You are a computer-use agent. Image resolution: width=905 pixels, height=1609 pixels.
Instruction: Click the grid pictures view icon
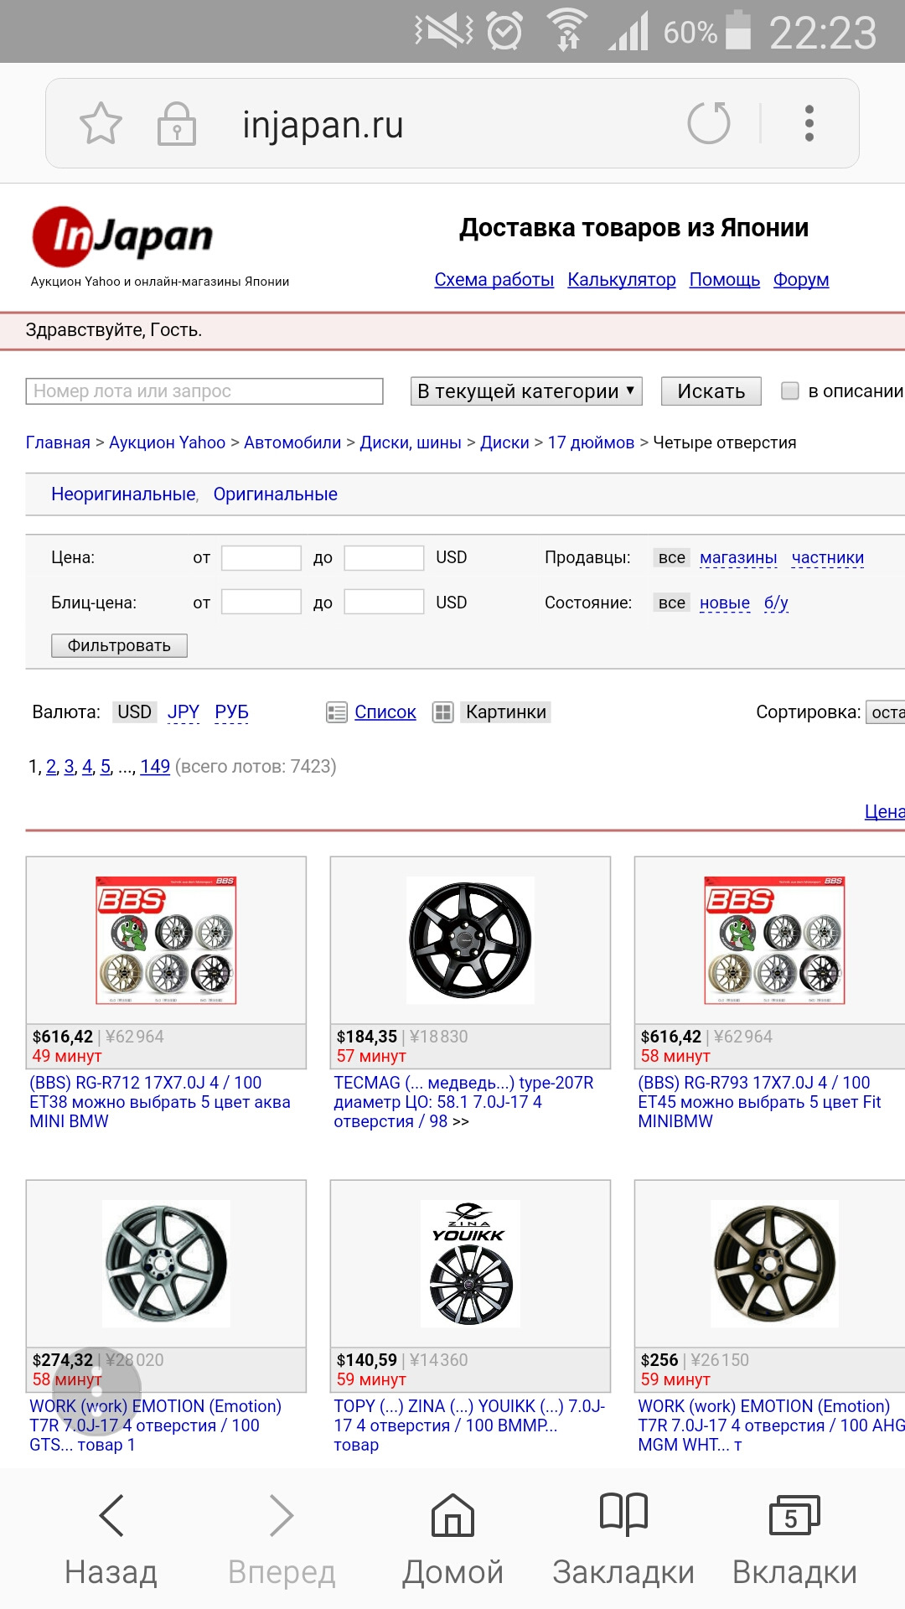(442, 712)
